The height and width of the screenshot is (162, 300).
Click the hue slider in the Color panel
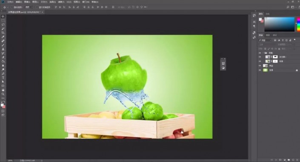(x=298, y=24)
